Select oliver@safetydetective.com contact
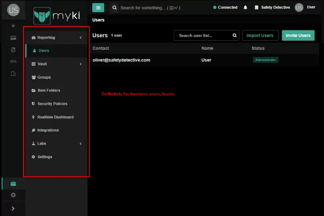The image size is (324, 216). tap(121, 60)
